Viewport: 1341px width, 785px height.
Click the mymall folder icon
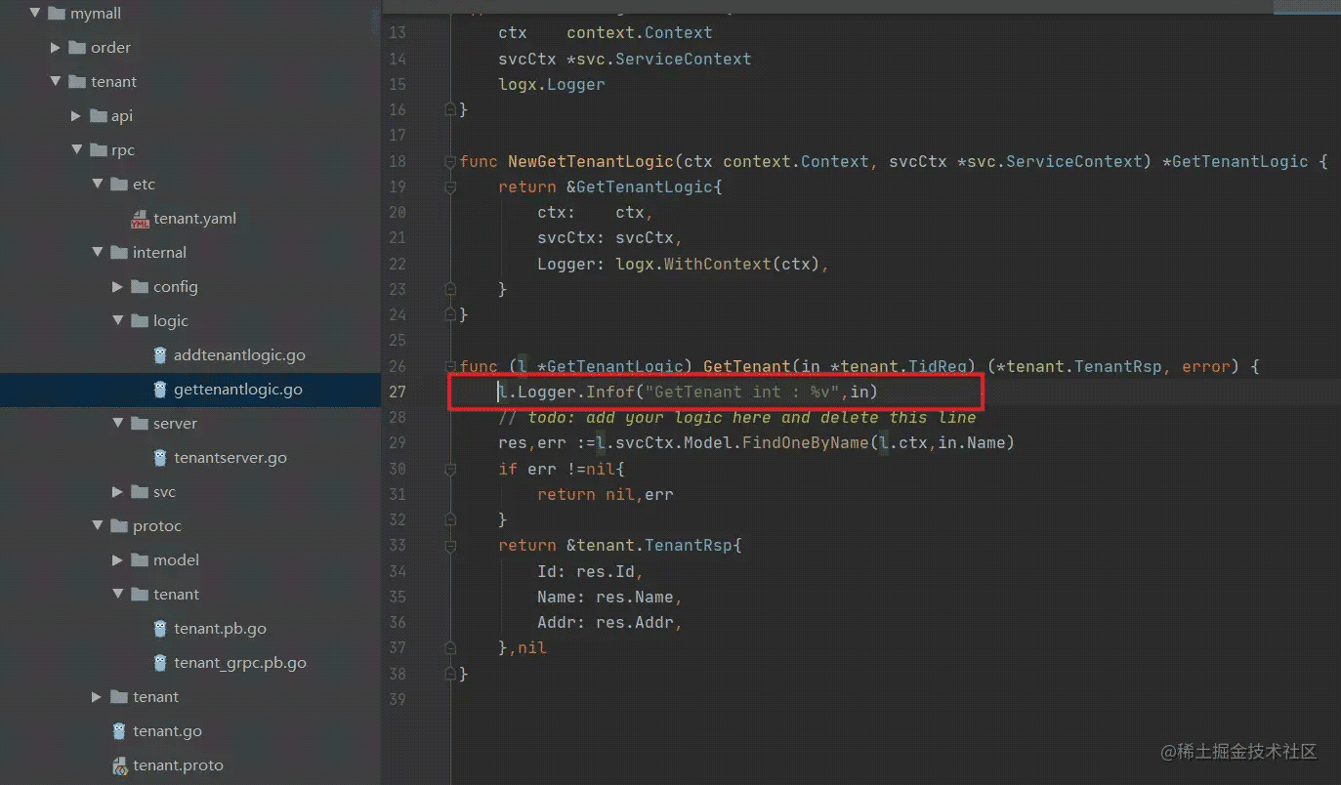tap(57, 14)
